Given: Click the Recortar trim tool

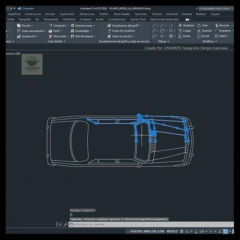Looking at the screenshot, I should pos(222,25).
